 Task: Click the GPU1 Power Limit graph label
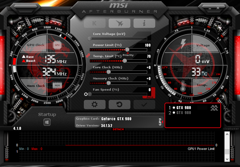click(201, 149)
